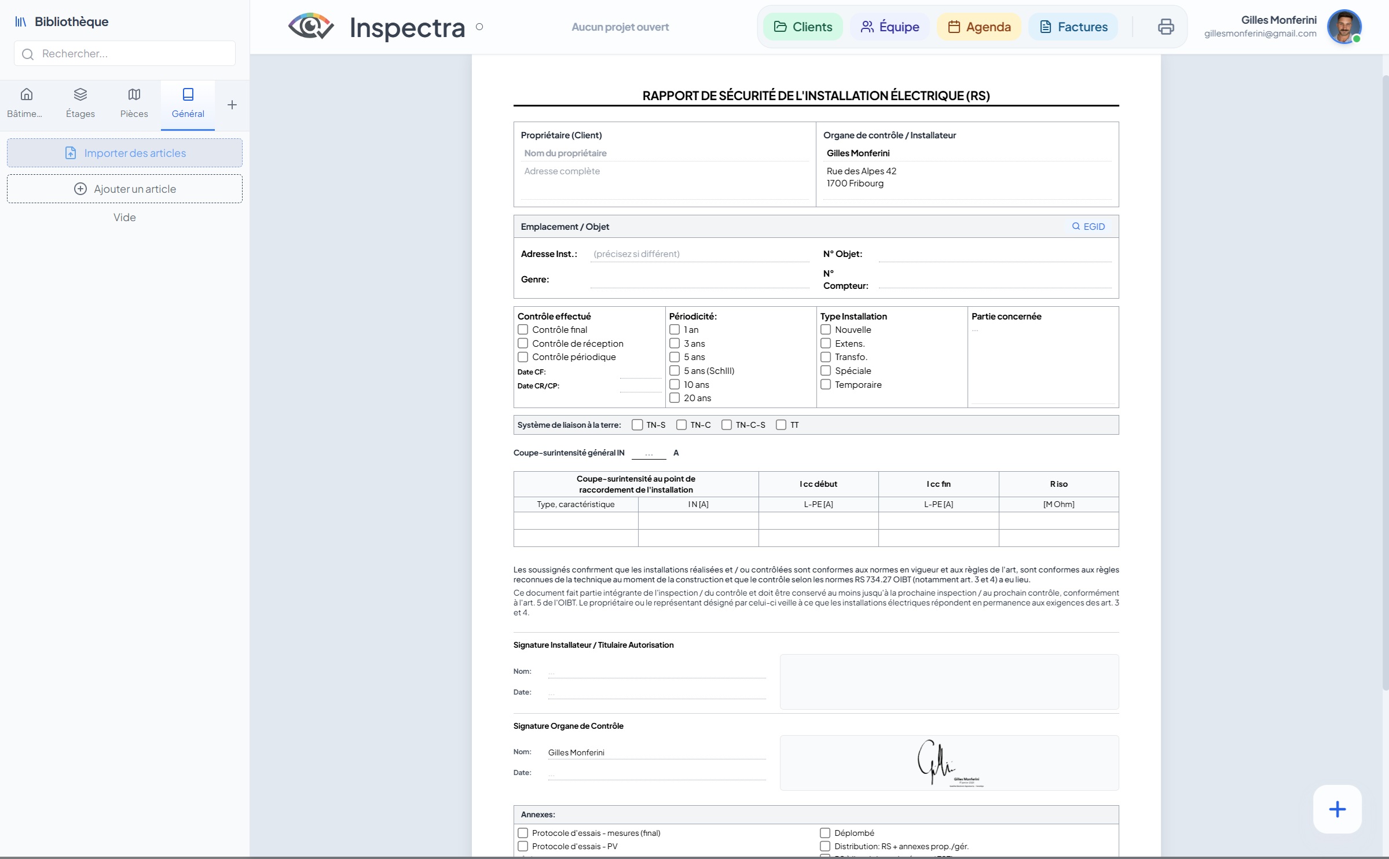Viewport: 1389px width, 859px height.
Task: Click the printer icon in header
Action: 1166,27
